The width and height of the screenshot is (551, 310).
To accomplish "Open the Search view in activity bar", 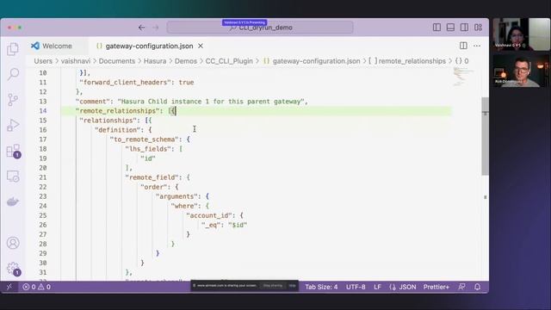I will 13,74.
